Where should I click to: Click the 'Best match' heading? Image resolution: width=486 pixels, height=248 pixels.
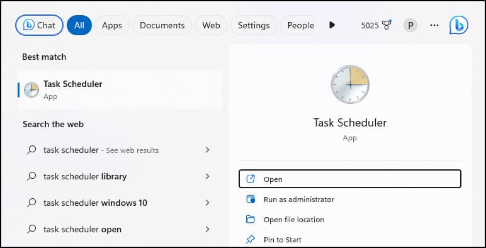pos(44,57)
